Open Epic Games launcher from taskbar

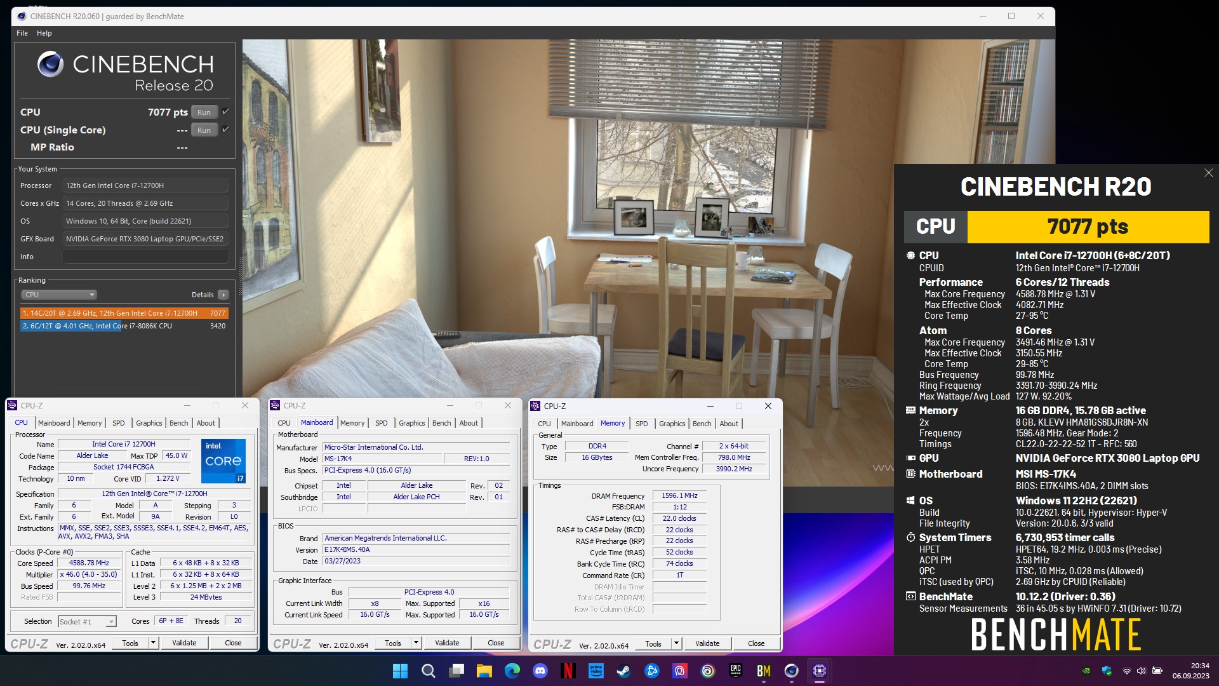coord(736,671)
